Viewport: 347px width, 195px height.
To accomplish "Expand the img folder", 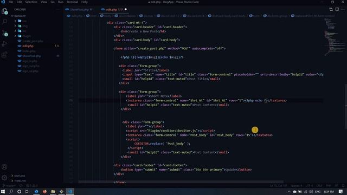I will (x=15, y=26).
